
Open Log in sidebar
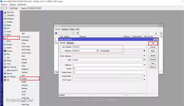tap(11, 57)
